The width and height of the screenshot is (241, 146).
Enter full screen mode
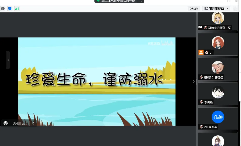pos(235,9)
